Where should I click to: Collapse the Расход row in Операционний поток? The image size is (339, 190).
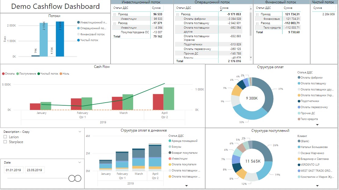tap(178, 14)
